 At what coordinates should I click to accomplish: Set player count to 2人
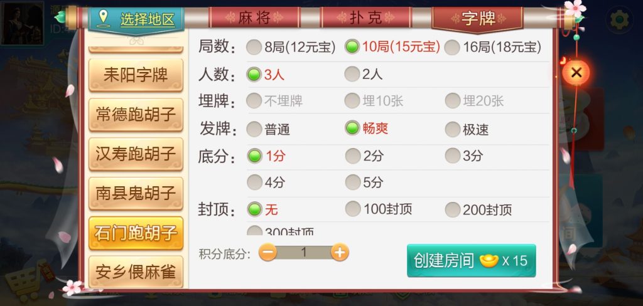(364, 74)
